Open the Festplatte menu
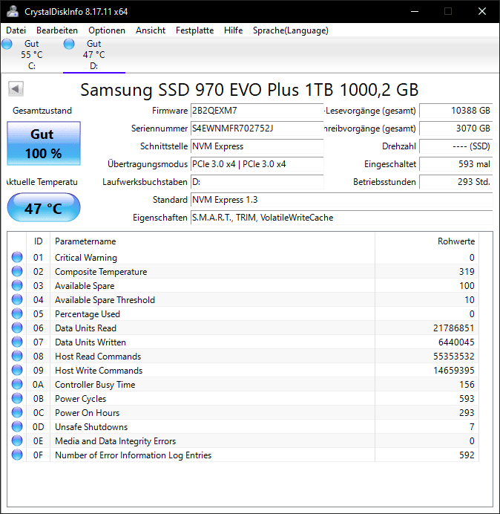Screen dimensions: 500x514 (x=194, y=30)
